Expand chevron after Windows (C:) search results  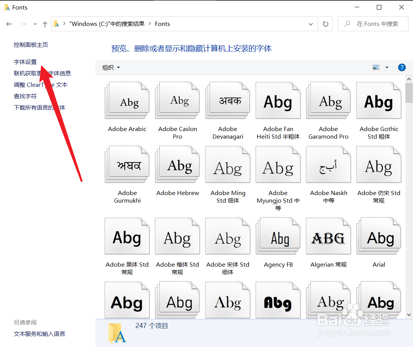pyautogui.click(x=150, y=24)
